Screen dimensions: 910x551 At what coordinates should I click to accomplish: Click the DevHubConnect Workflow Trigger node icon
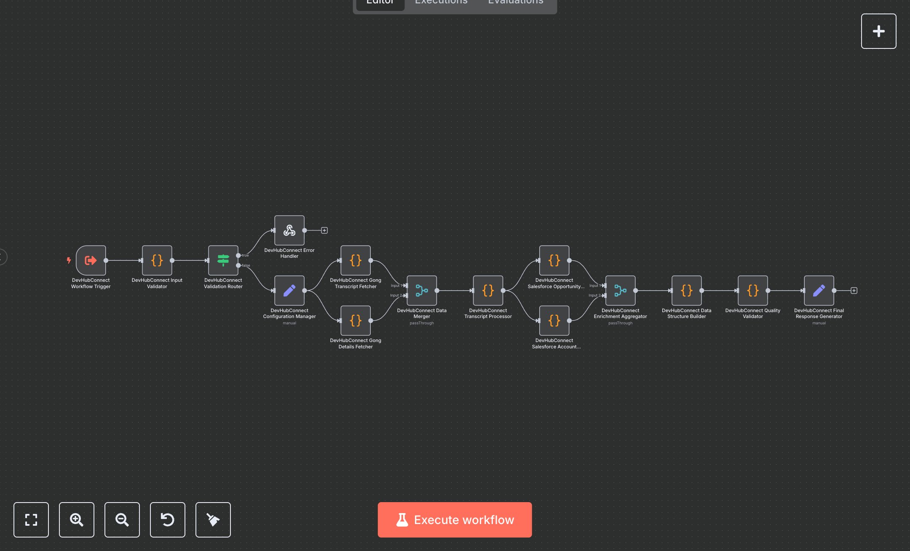91,260
